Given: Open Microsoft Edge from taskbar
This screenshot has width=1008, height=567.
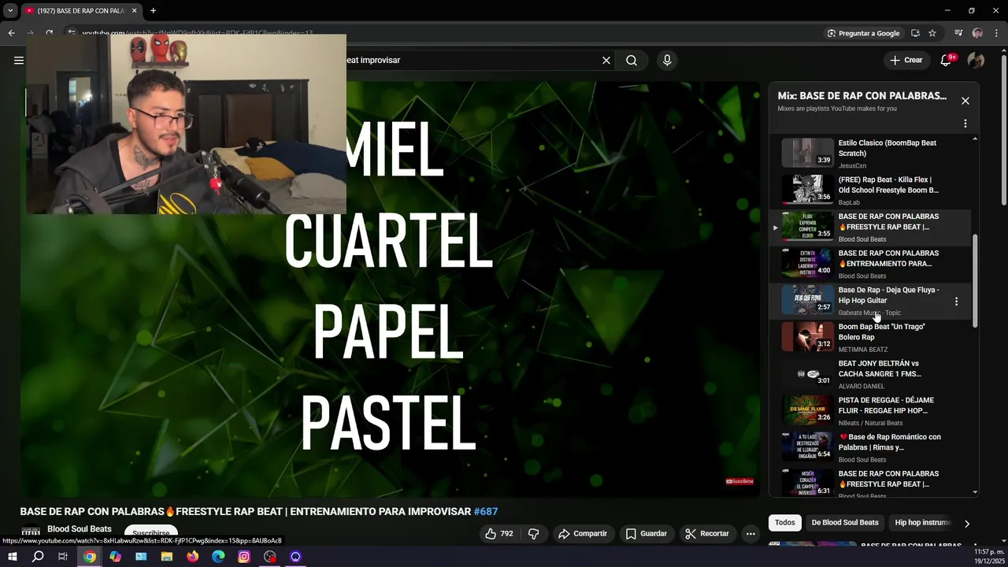Looking at the screenshot, I should pos(218,557).
